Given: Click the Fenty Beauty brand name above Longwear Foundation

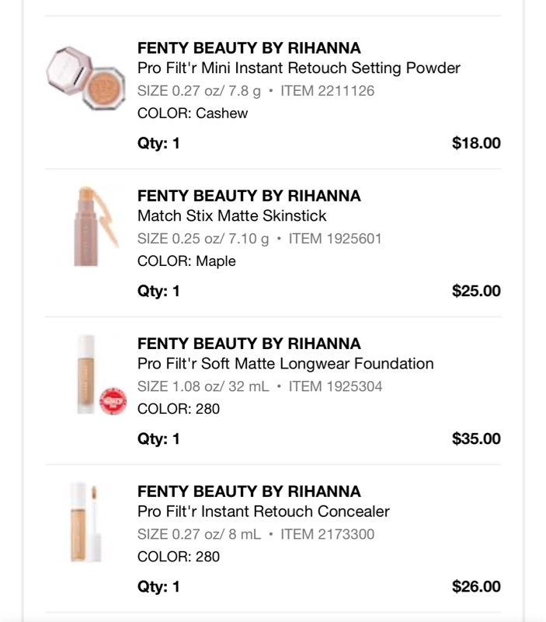Looking at the screenshot, I should pyautogui.click(x=249, y=344).
